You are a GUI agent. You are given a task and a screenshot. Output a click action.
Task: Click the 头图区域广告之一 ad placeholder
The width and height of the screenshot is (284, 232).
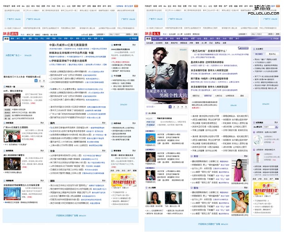25,59
